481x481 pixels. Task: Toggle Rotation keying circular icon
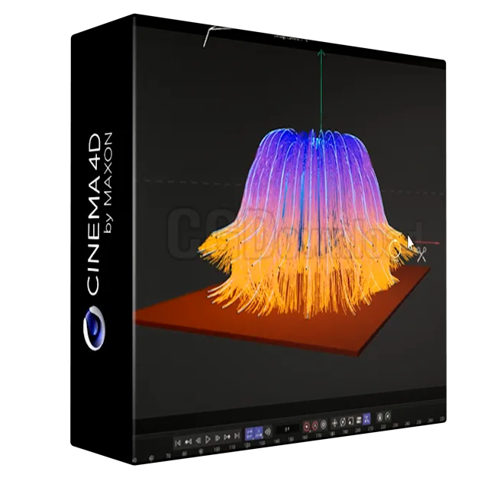coord(343,421)
